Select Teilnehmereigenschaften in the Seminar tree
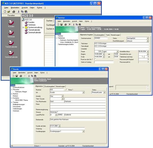The width and height of the screenshot is (153, 148). coord(66,44)
